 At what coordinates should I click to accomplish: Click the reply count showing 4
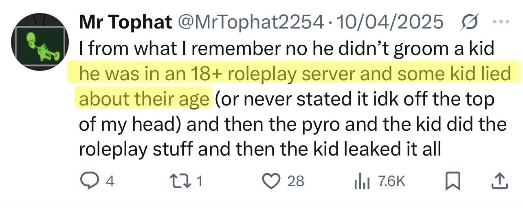click(x=110, y=181)
